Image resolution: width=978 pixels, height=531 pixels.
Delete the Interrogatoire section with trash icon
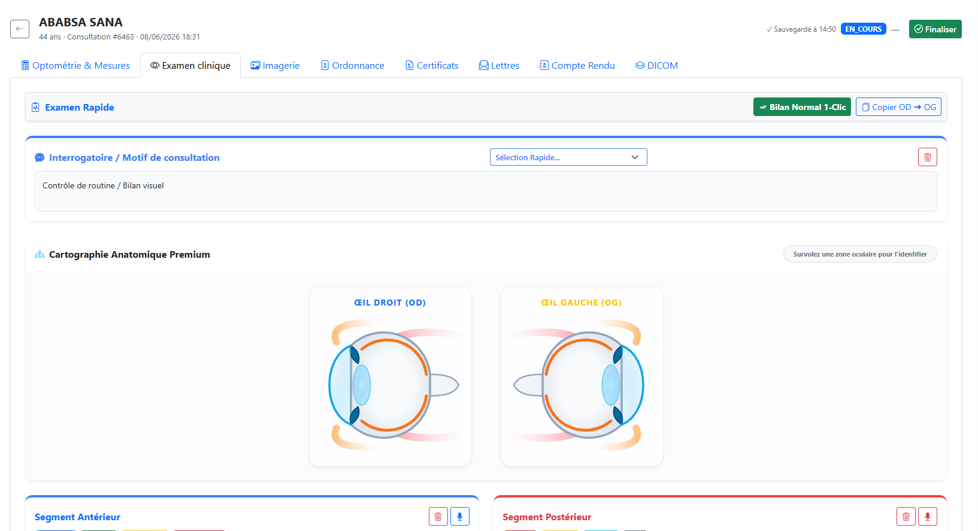click(928, 157)
